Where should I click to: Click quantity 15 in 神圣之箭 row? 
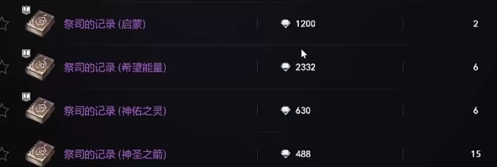(x=475, y=154)
